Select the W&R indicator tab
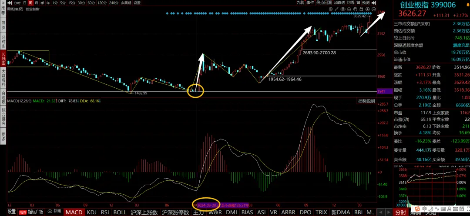The image size is (470, 216). pyautogui.click(x=215, y=212)
